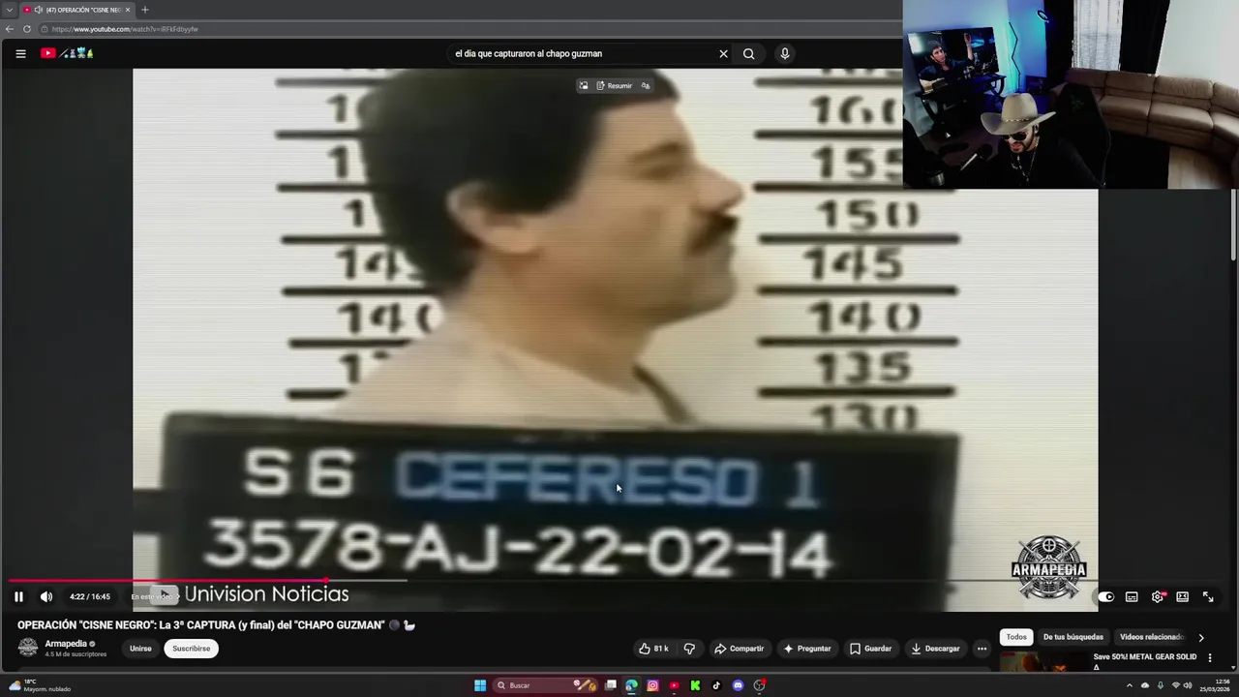Viewport: 1239px width, 697px height.
Task: Click the Armapedia channel avatar
Action: pos(28,648)
